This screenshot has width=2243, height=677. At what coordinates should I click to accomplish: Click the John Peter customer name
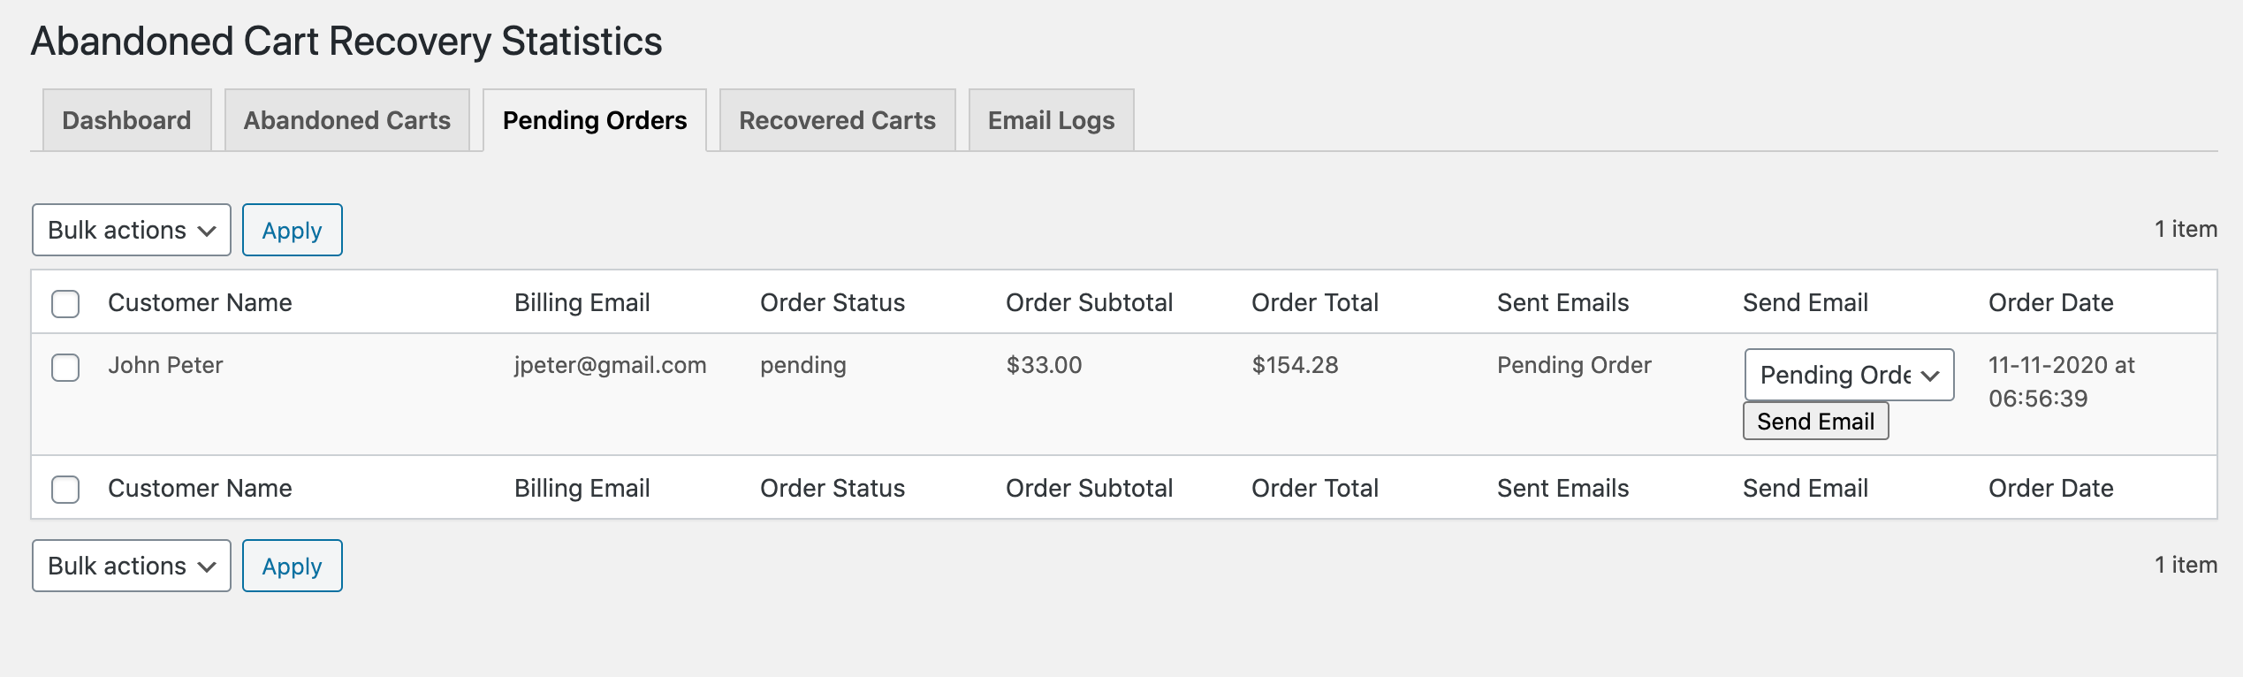[x=165, y=365]
